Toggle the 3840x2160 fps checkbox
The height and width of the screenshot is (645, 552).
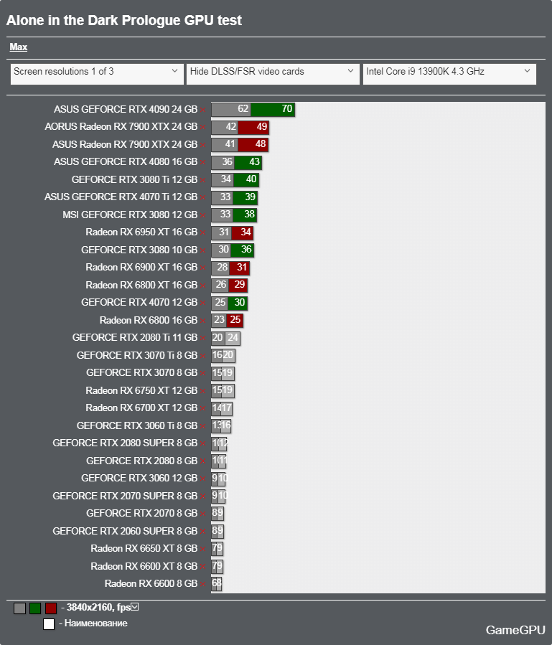point(135,607)
